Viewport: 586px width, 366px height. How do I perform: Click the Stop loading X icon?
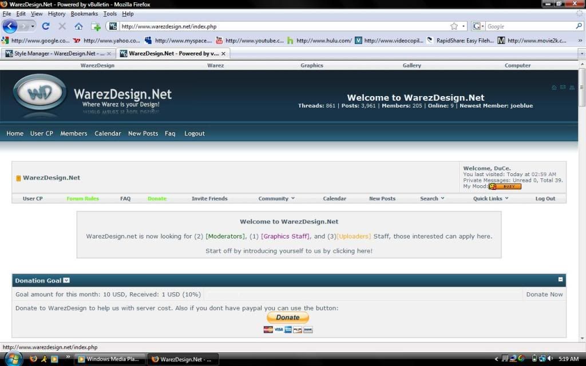(62, 26)
